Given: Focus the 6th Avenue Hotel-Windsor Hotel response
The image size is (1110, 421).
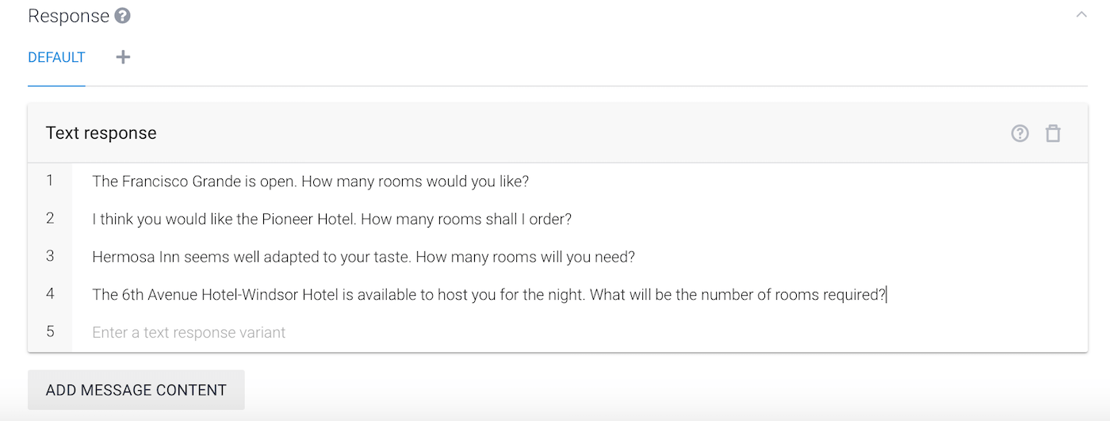Looking at the screenshot, I should pyautogui.click(x=488, y=295).
